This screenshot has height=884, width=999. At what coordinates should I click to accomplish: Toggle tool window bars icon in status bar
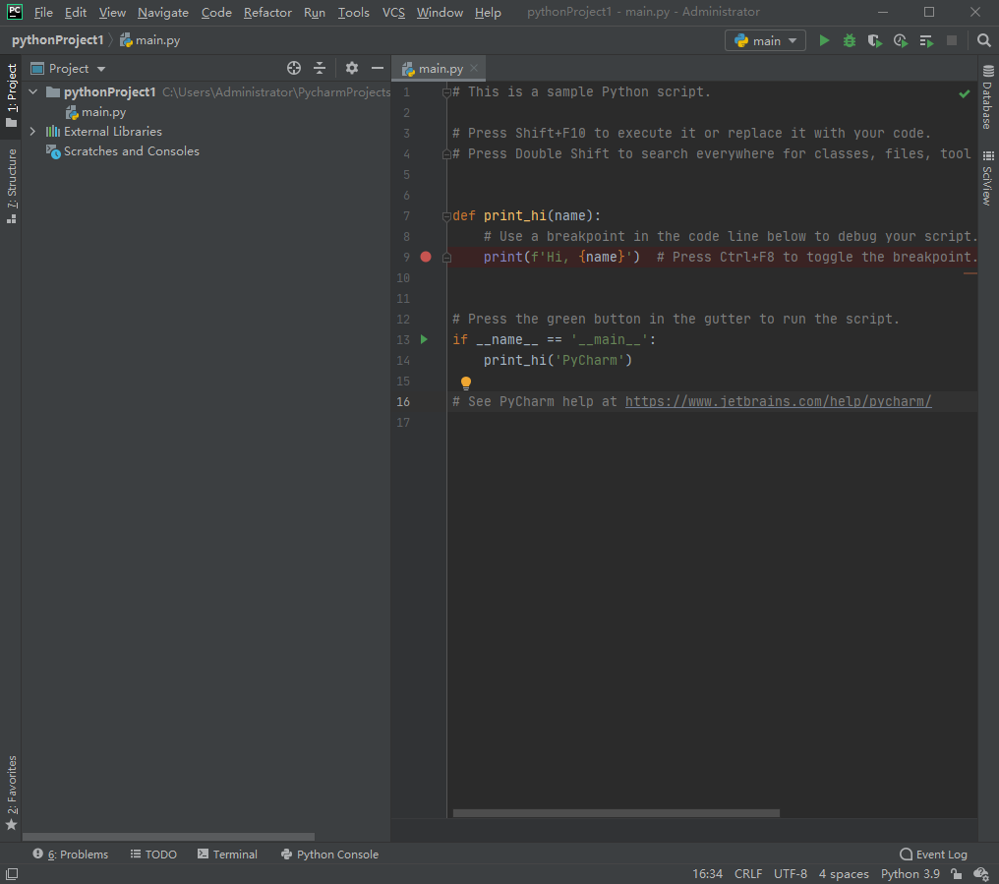click(12, 874)
